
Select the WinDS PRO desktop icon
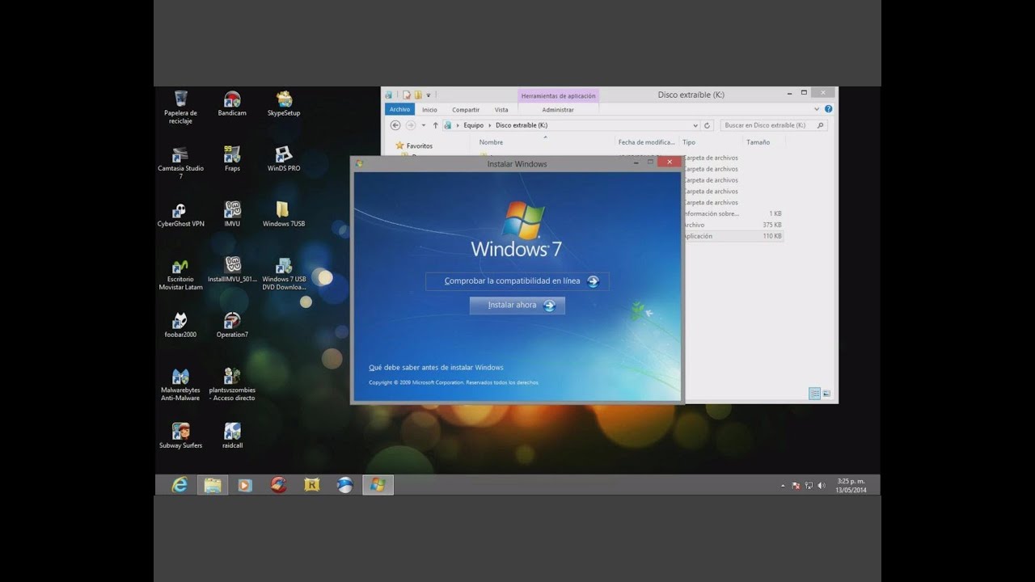coord(284,159)
